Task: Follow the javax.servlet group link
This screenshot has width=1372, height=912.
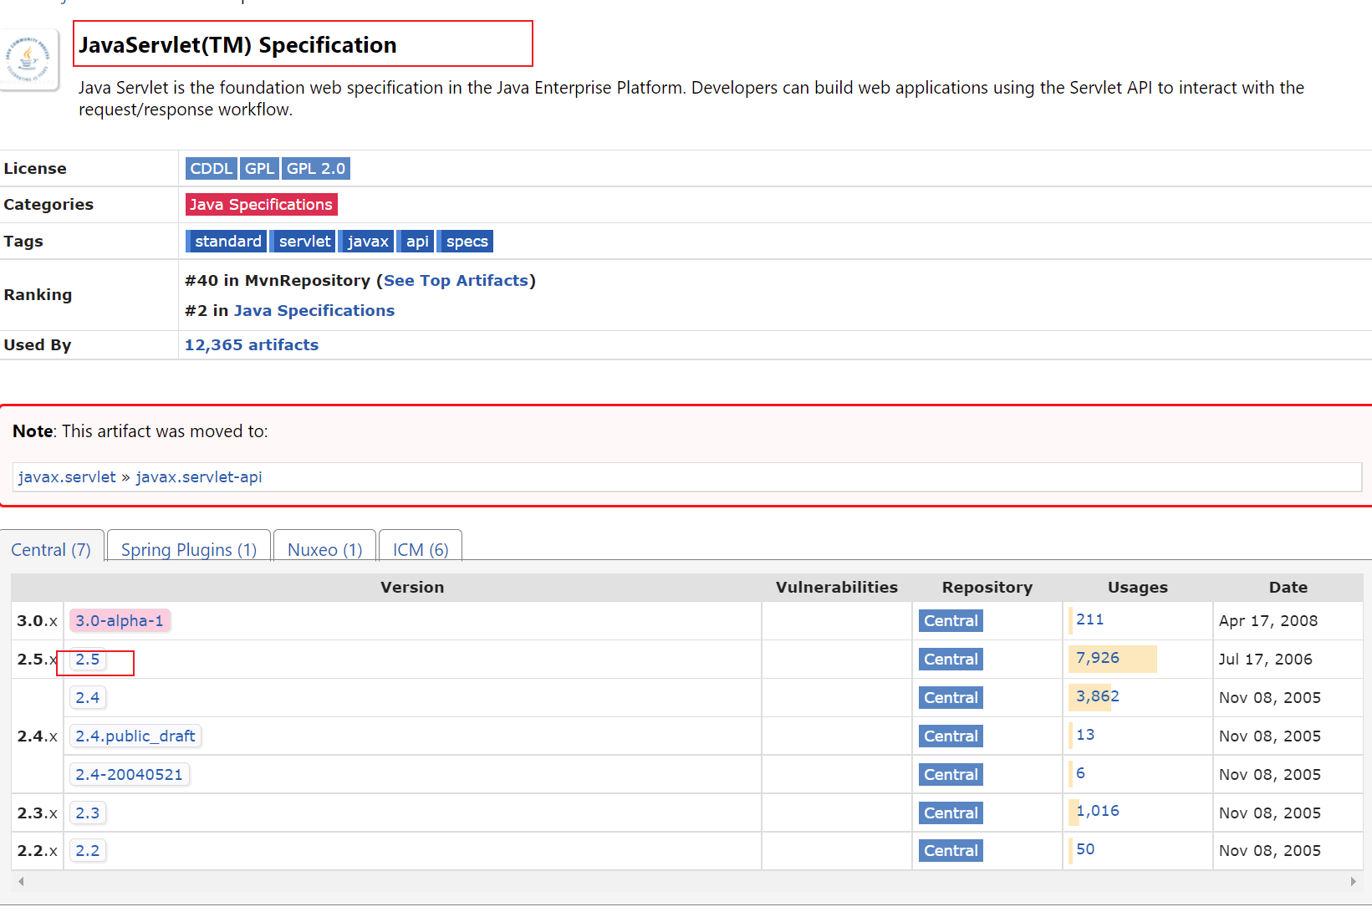Action: 67,477
